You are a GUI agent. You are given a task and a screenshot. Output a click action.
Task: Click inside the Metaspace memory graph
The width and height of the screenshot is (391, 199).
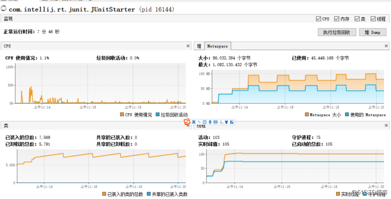298,87
